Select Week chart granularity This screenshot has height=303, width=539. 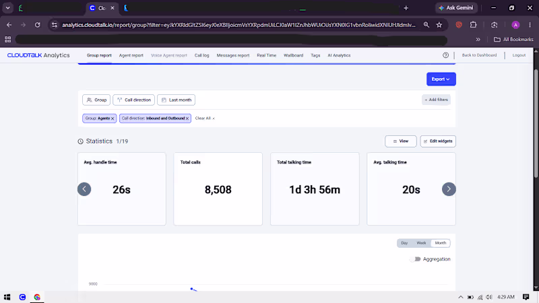[x=421, y=243]
